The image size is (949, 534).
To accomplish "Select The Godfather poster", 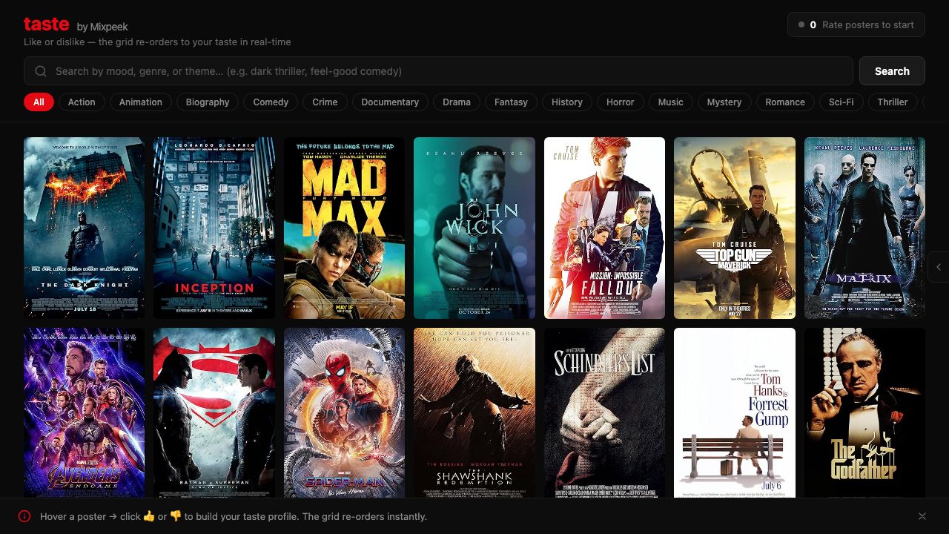I will click(865, 413).
